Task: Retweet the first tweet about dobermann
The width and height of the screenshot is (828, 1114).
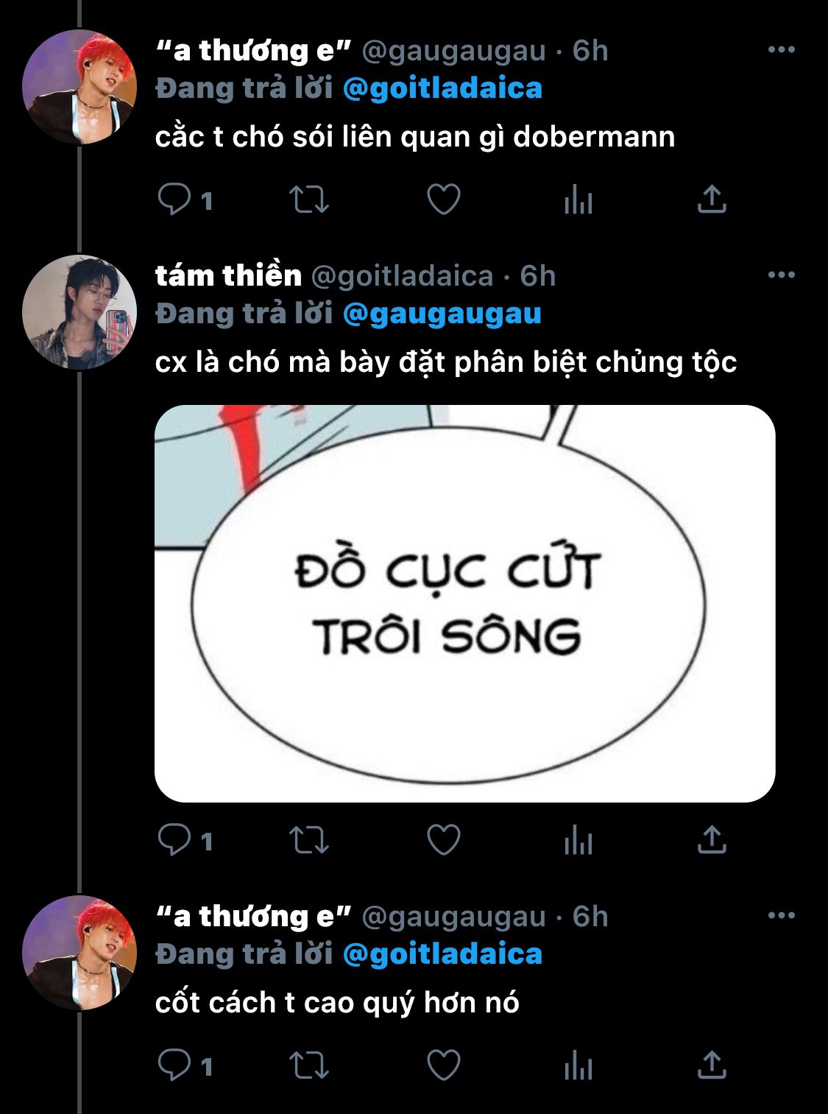Action: [x=308, y=199]
